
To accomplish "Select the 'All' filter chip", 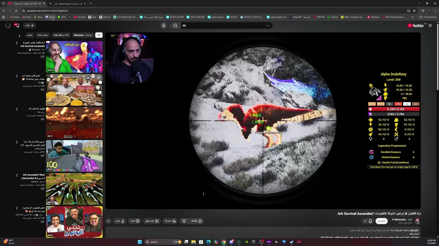I will point(99,35).
